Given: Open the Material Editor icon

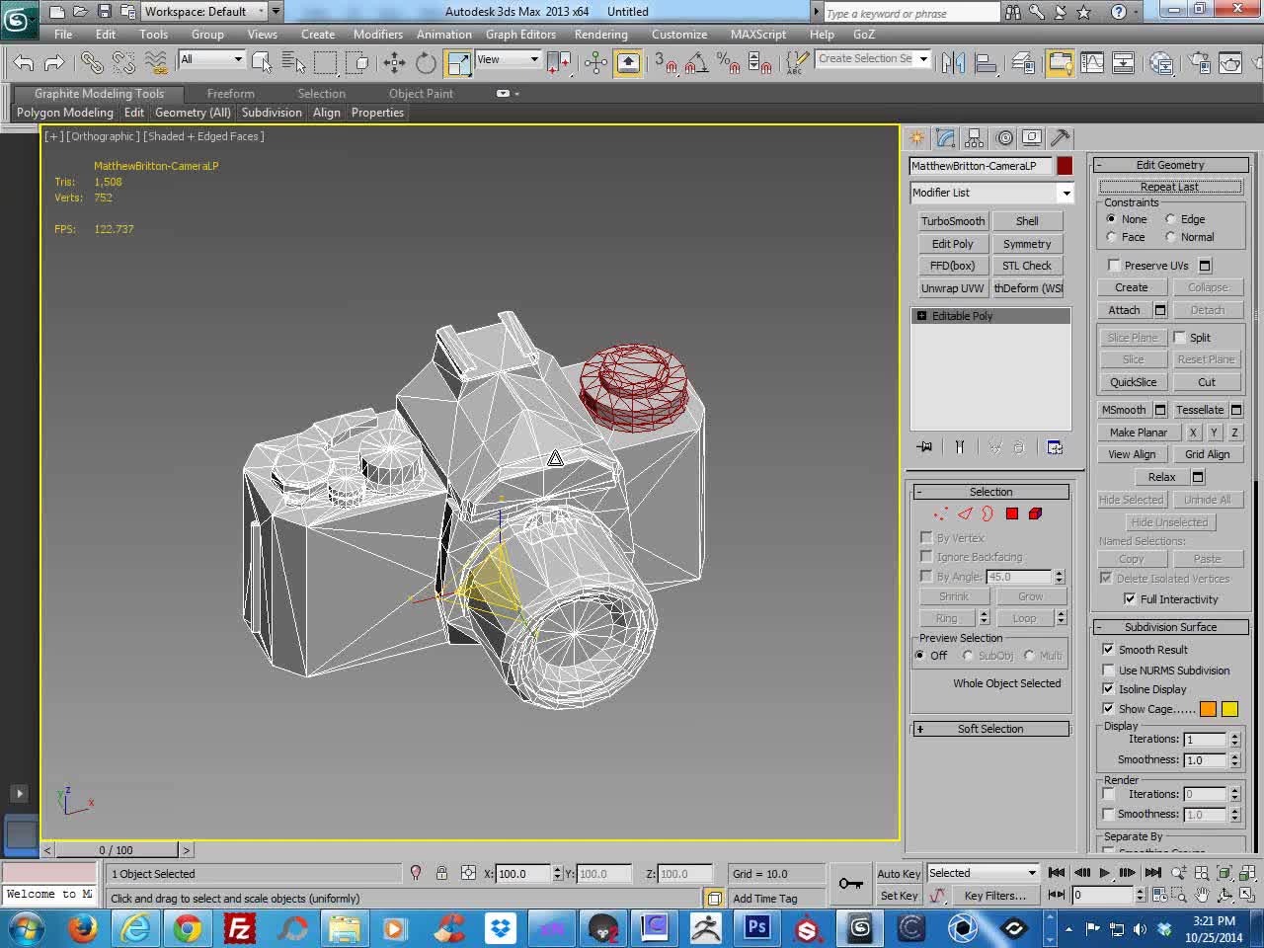Looking at the screenshot, I should tap(1161, 63).
